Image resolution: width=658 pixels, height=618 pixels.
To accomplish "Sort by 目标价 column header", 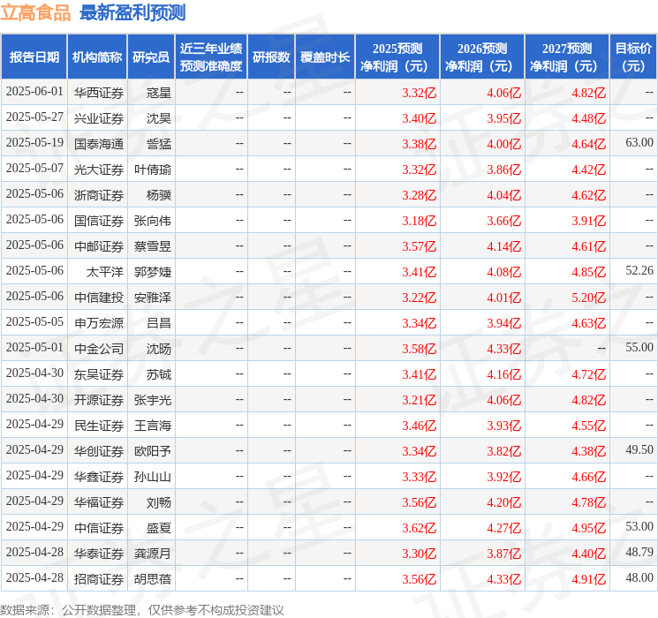I will [x=633, y=57].
